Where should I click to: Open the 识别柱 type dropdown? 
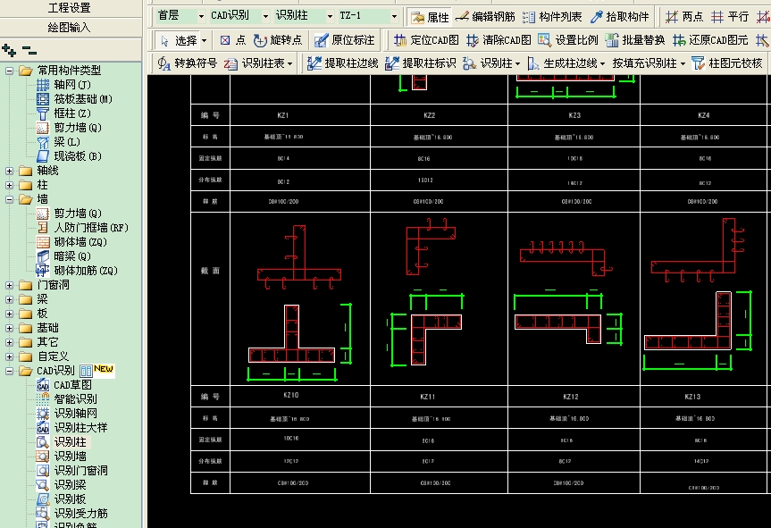330,16
